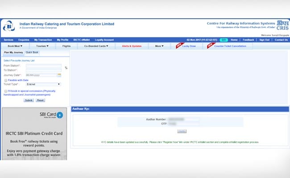Focus the Journey Date input field

[x=41, y=75]
